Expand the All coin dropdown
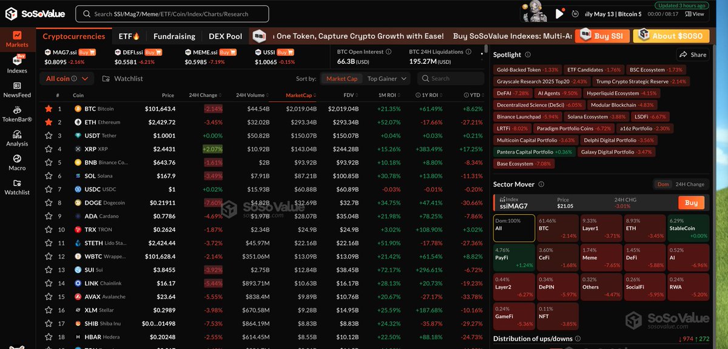The width and height of the screenshot is (728, 349). coord(67,78)
